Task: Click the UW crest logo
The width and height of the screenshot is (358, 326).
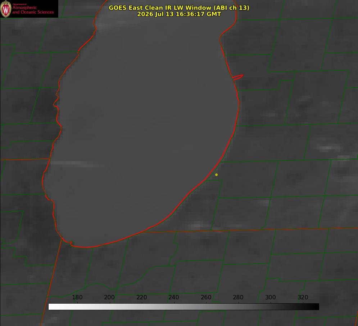Action: coord(6,9)
